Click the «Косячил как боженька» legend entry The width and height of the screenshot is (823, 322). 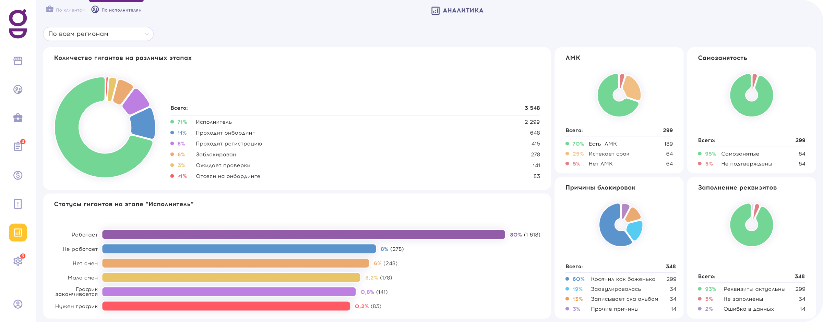(x=623, y=279)
